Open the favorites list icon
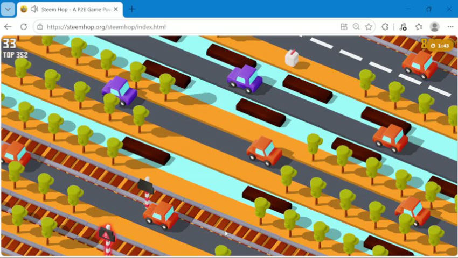458x258 pixels. [x=419, y=27]
